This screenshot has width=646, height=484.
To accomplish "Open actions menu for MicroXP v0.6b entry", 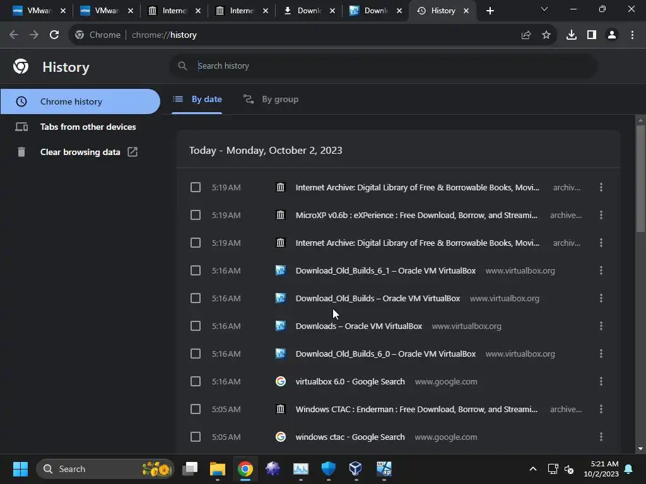I will coord(601,215).
